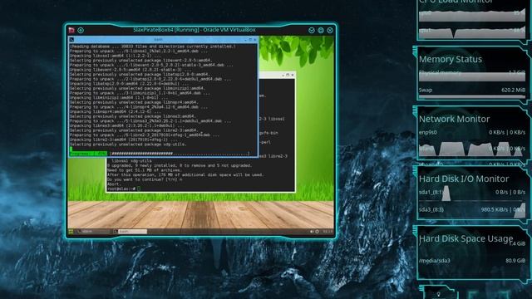
Task: Click the 'Network Monitor' widget heading
Action: pos(454,119)
